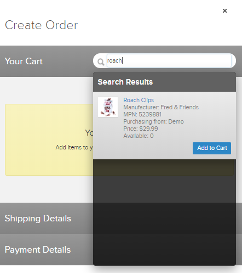
Task: Click the Search Results heading
Action: coord(125,82)
